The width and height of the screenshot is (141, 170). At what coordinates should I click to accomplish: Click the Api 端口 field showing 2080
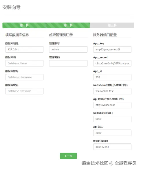click(x=112, y=133)
